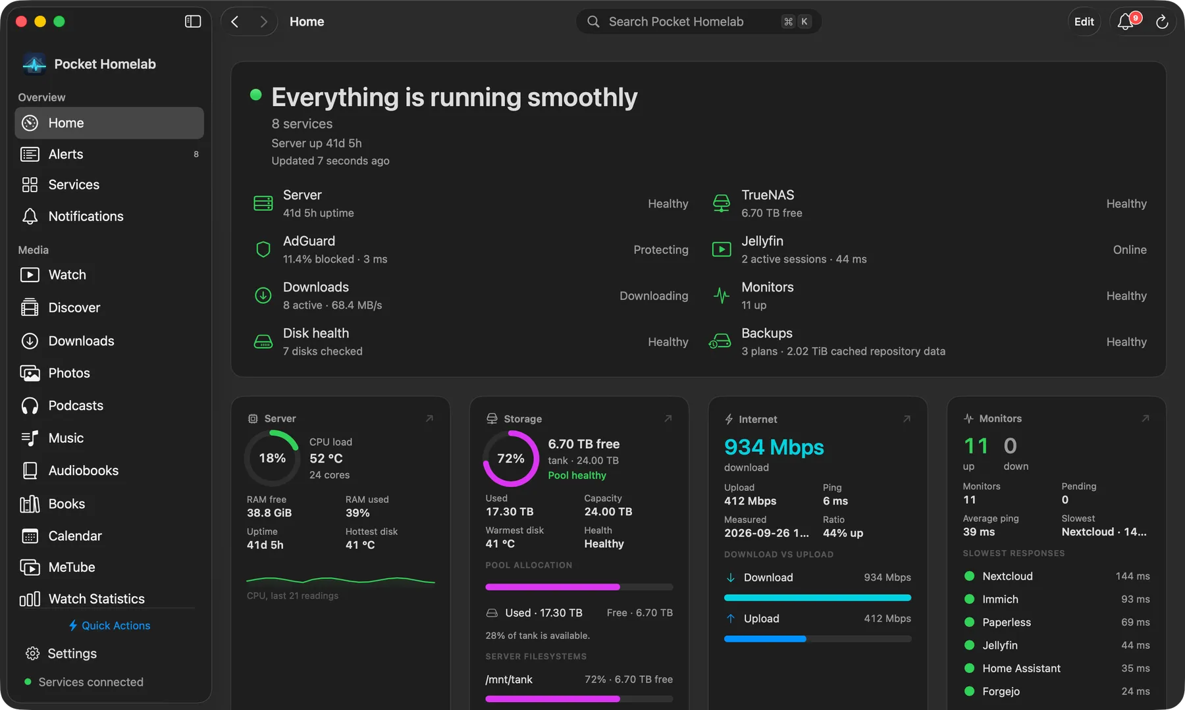The width and height of the screenshot is (1185, 710).
Task: Open the AdGuard status row
Action: click(x=471, y=250)
